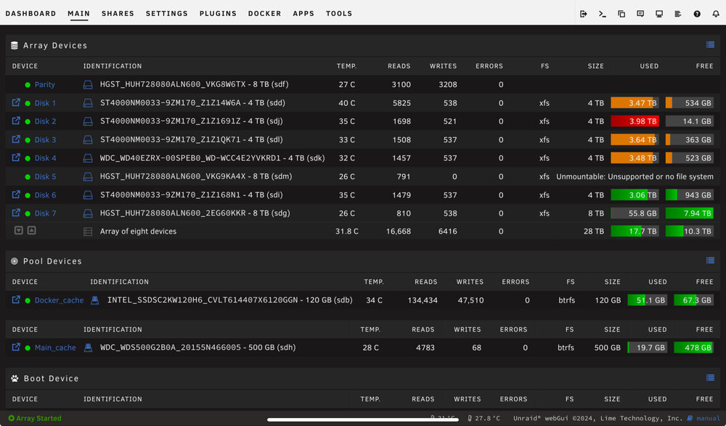Click Disk 7 green 7.94 TB free bar
The height and width of the screenshot is (426, 726).
(690, 213)
